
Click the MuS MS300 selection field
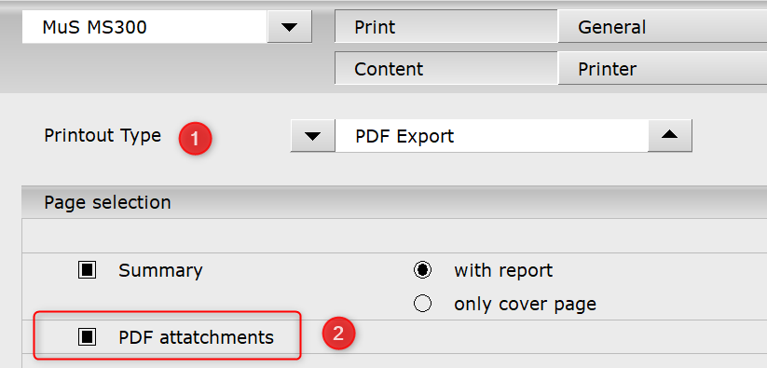click(144, 27)
